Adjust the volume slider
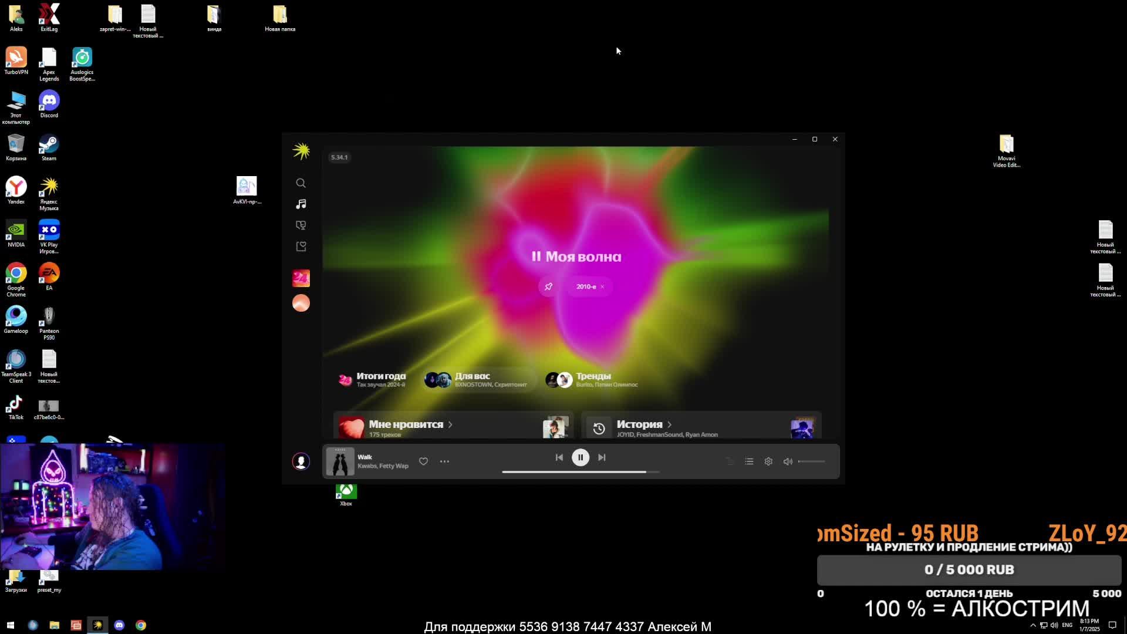The width and height of the screenshot is (1127, 634). tap(812, 461)
